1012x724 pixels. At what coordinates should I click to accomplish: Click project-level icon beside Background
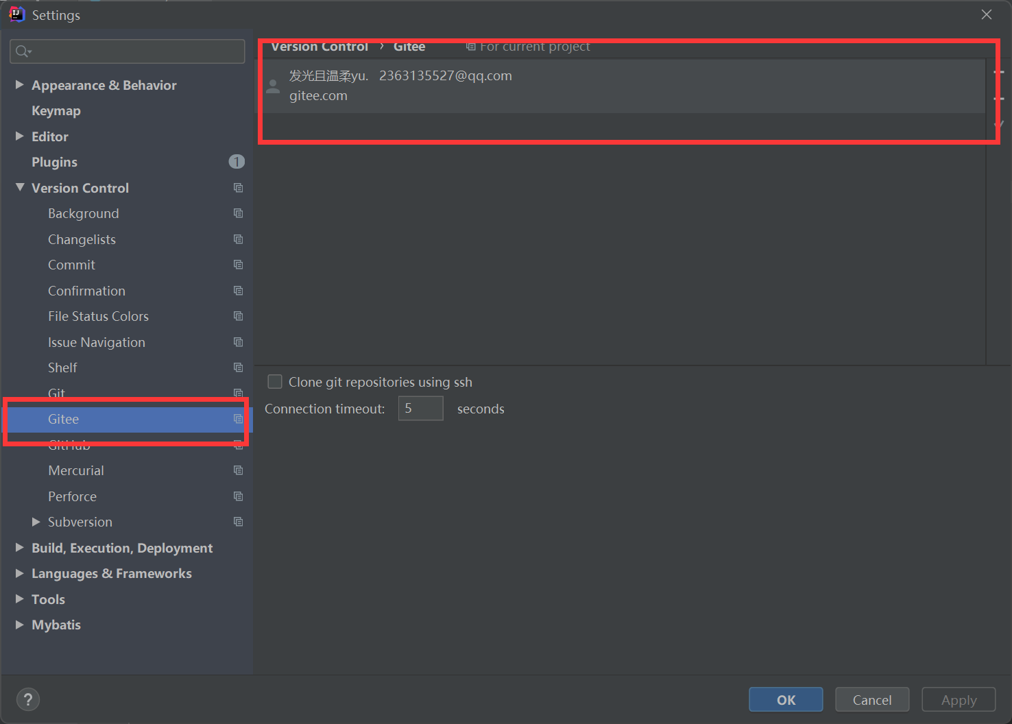238,213
